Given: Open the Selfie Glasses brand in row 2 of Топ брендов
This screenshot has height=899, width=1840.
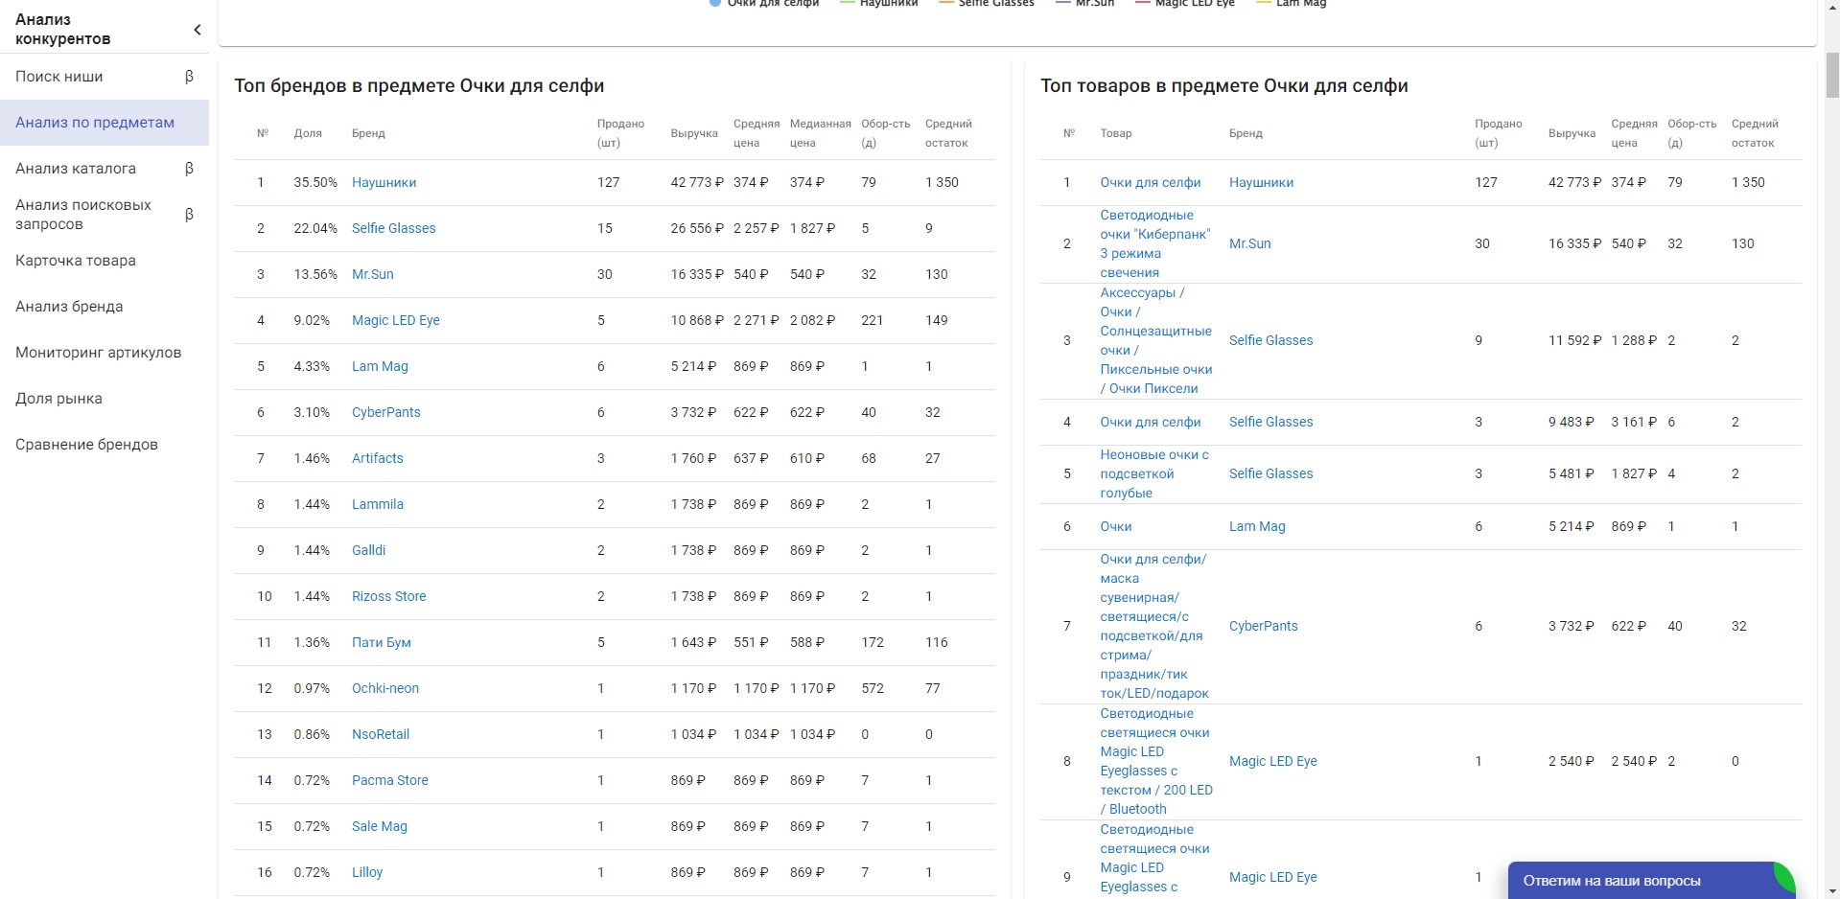Looking at the screenshot, I should coord(393,228).
